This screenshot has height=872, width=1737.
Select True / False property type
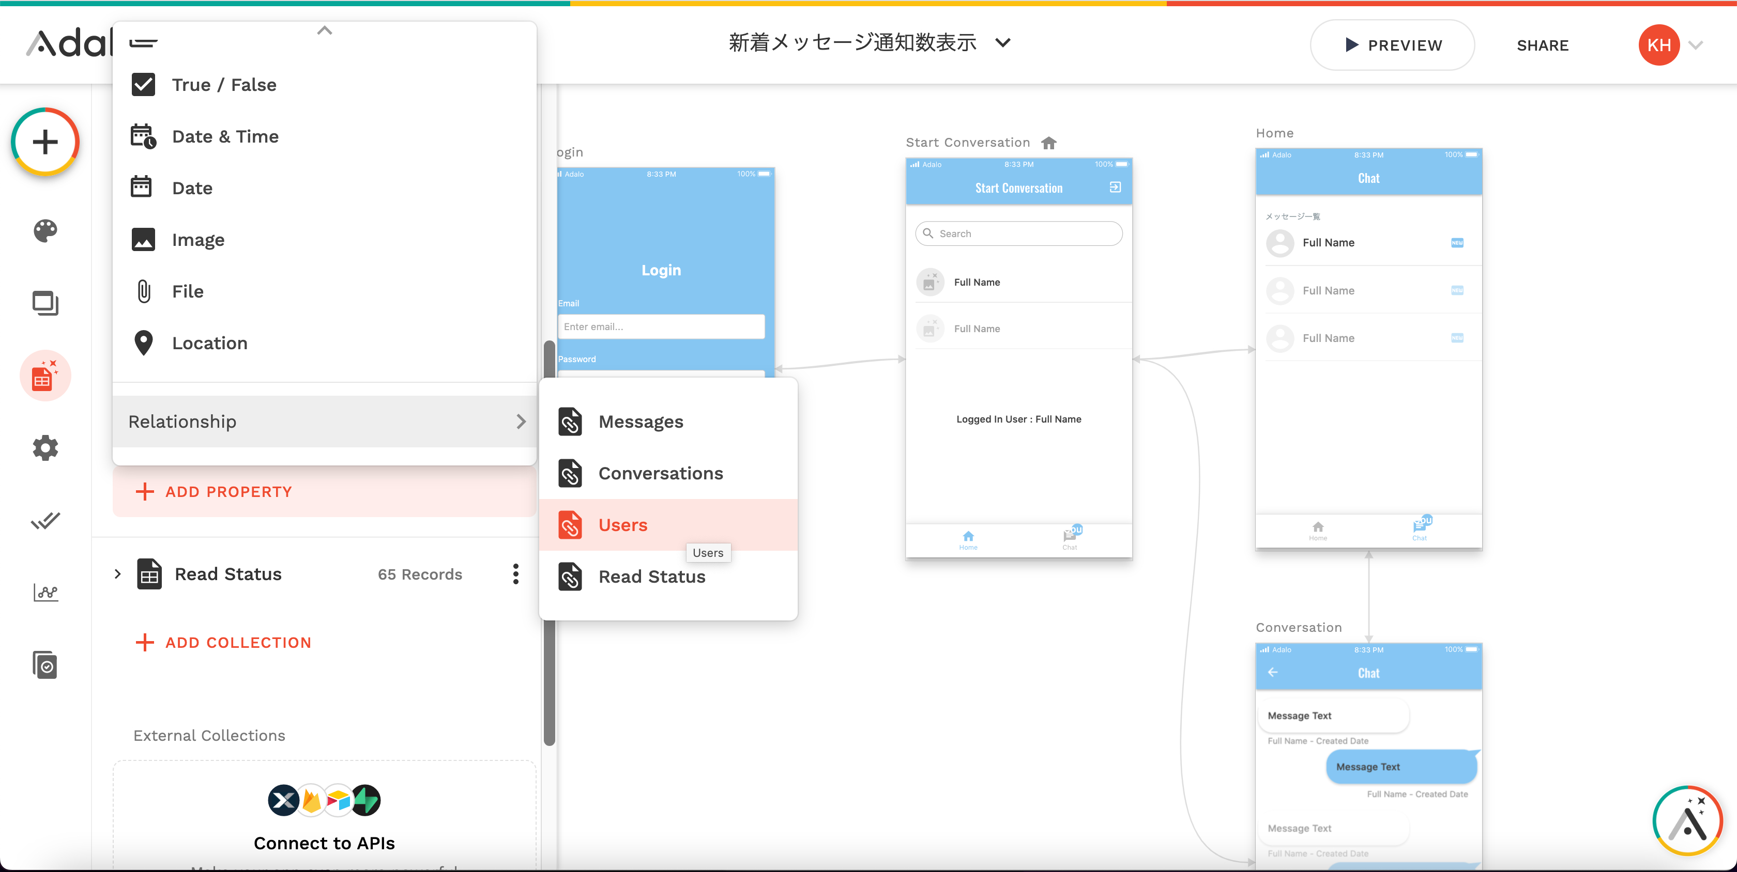[x=223, y=85]
